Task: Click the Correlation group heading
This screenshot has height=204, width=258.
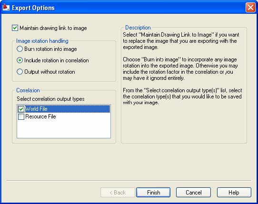Action: (28, 90)
